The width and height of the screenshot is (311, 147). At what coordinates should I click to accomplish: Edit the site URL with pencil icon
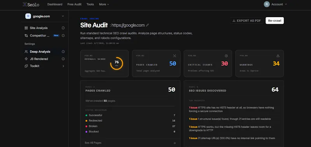[147, 25]
